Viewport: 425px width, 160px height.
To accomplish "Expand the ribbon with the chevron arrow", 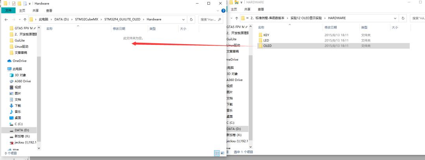I will [x=218, y=11].
